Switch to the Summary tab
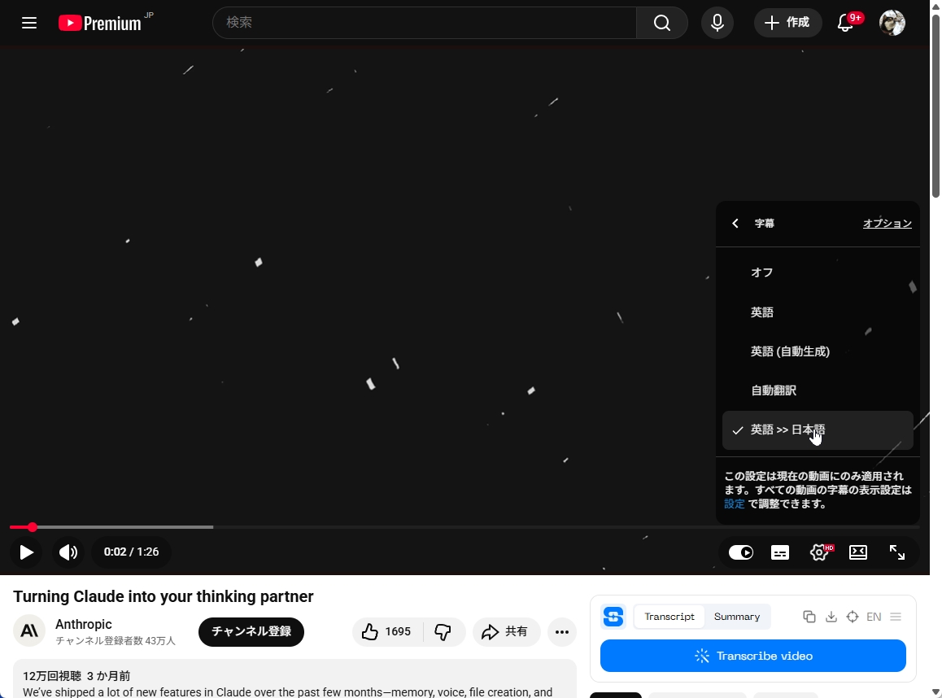 tap(737, 616)
